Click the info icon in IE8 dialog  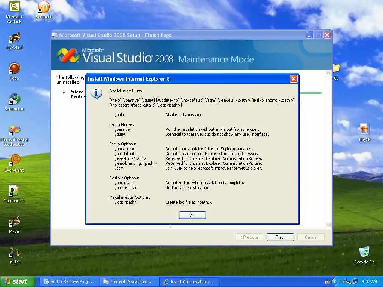point(96,93)
